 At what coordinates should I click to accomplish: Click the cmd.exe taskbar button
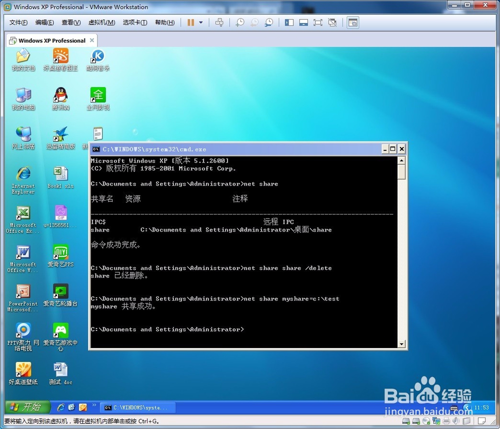tap(138, 407)
